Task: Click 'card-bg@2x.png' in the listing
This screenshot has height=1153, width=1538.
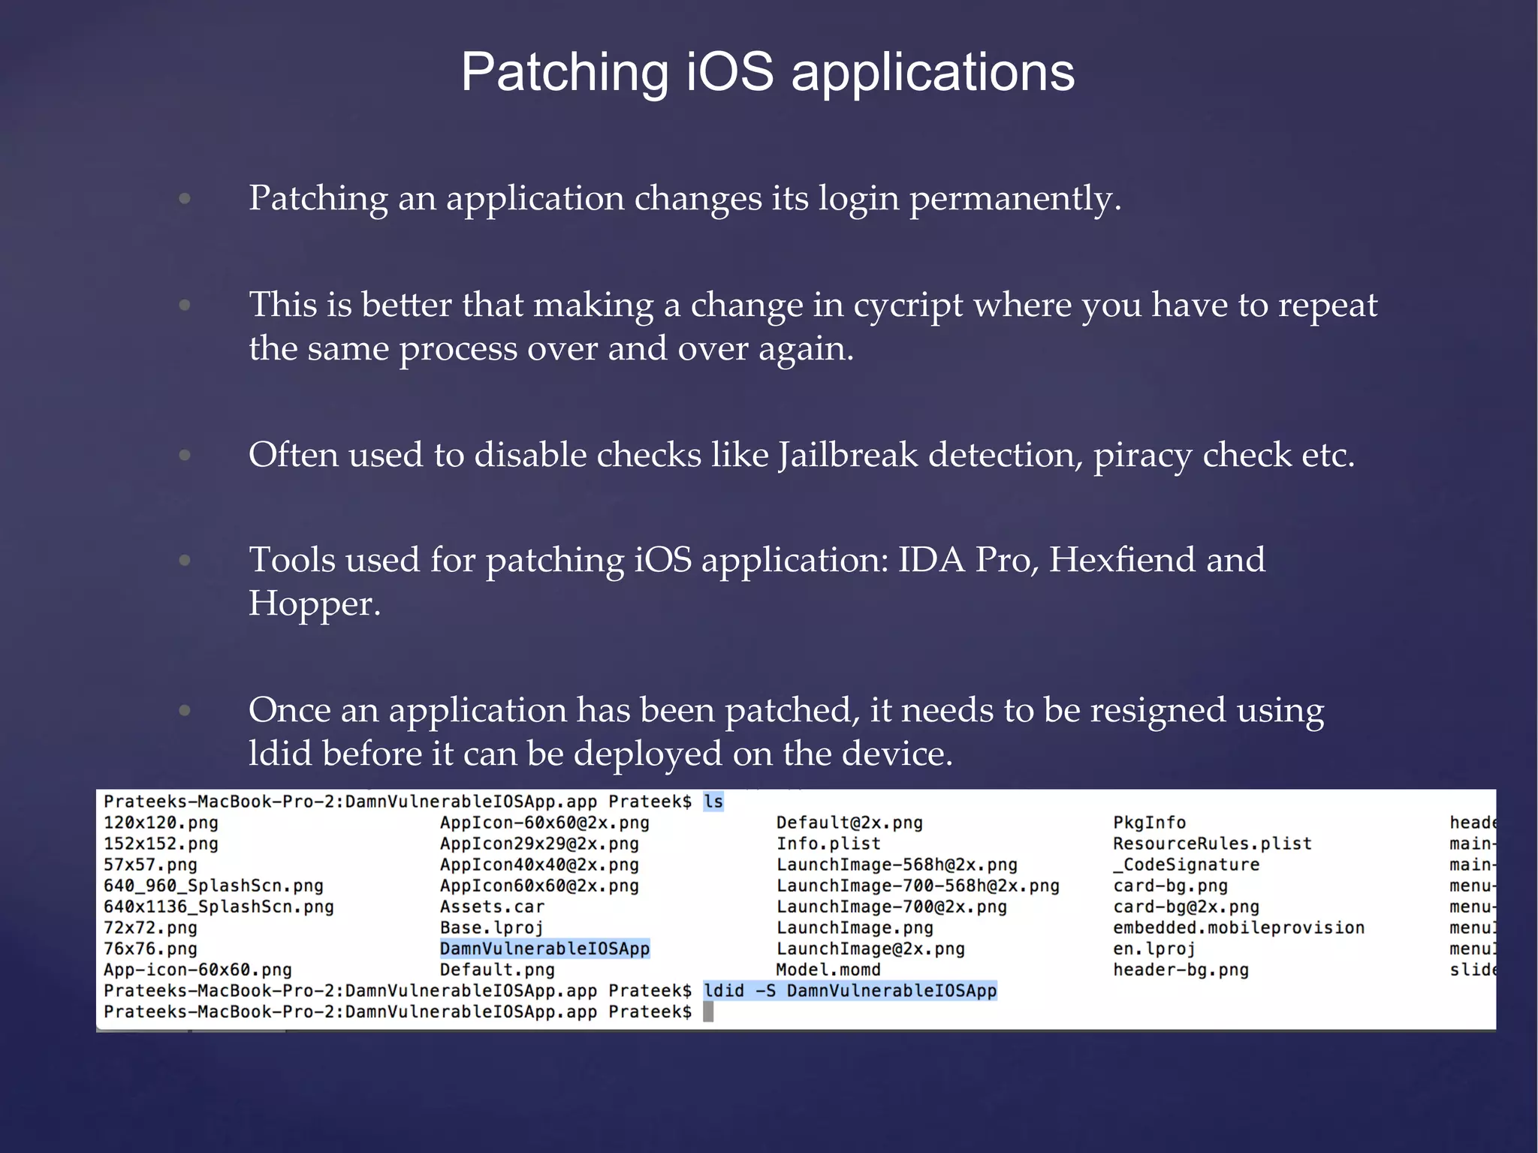Action: coord(1186,907)
